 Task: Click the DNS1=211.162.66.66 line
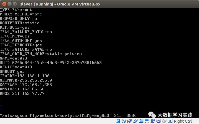coord(22,89)
